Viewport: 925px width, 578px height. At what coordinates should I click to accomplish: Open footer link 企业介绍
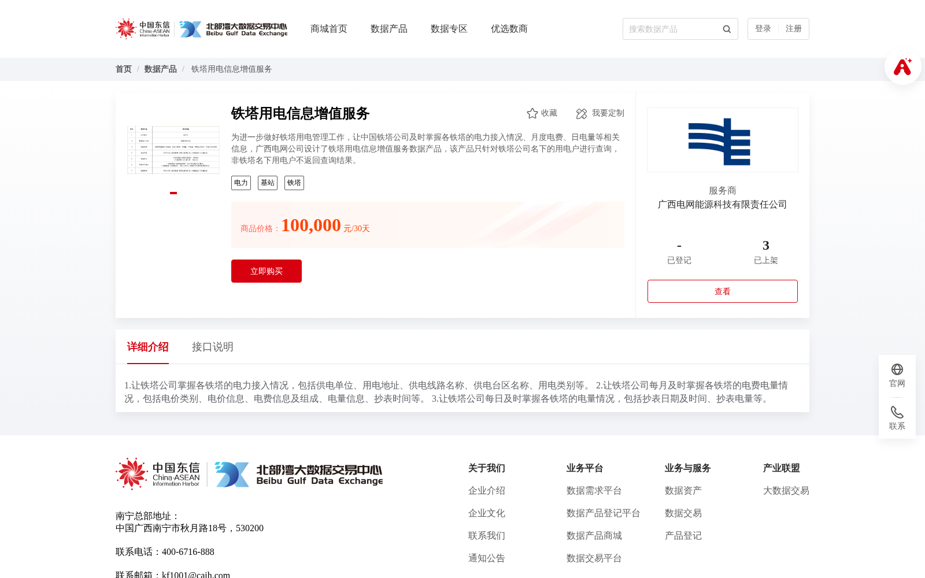(487, 491)
